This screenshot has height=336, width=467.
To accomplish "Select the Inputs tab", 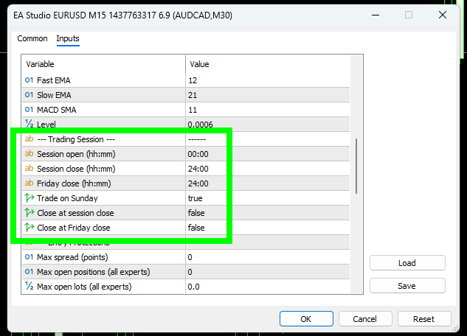I will [x=68, y=38].
